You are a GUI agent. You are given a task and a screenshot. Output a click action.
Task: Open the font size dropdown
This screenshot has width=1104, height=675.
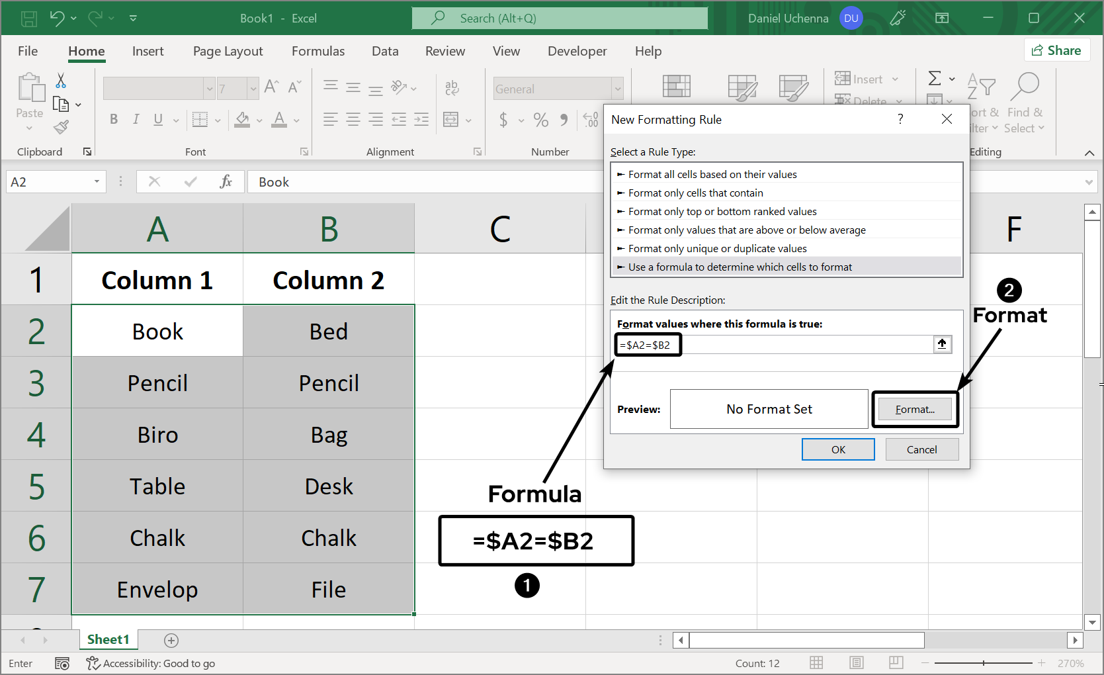pyautogui.click(x=253, y=89)
